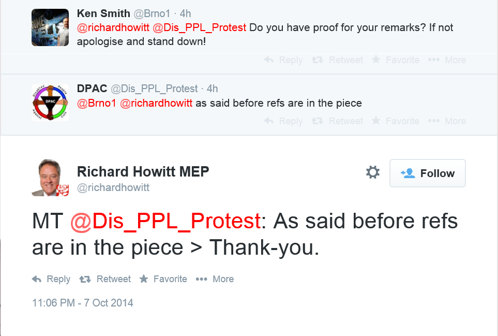498x336 pixels.
Task: Open the gear settings dropdown beside Follow
Action: (372, 172)
